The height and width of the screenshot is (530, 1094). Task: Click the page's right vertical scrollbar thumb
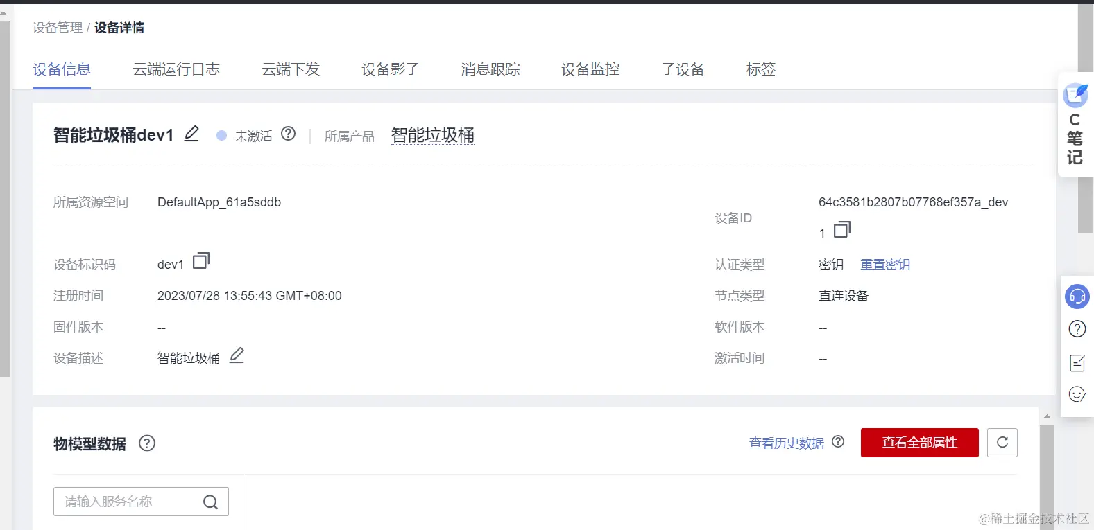point(1085,118)
